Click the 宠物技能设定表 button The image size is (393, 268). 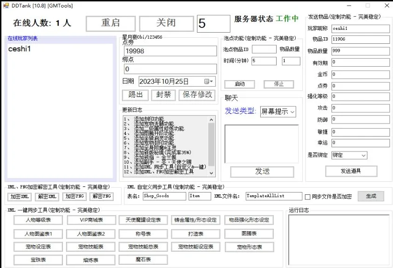click(x=196, y=247)
